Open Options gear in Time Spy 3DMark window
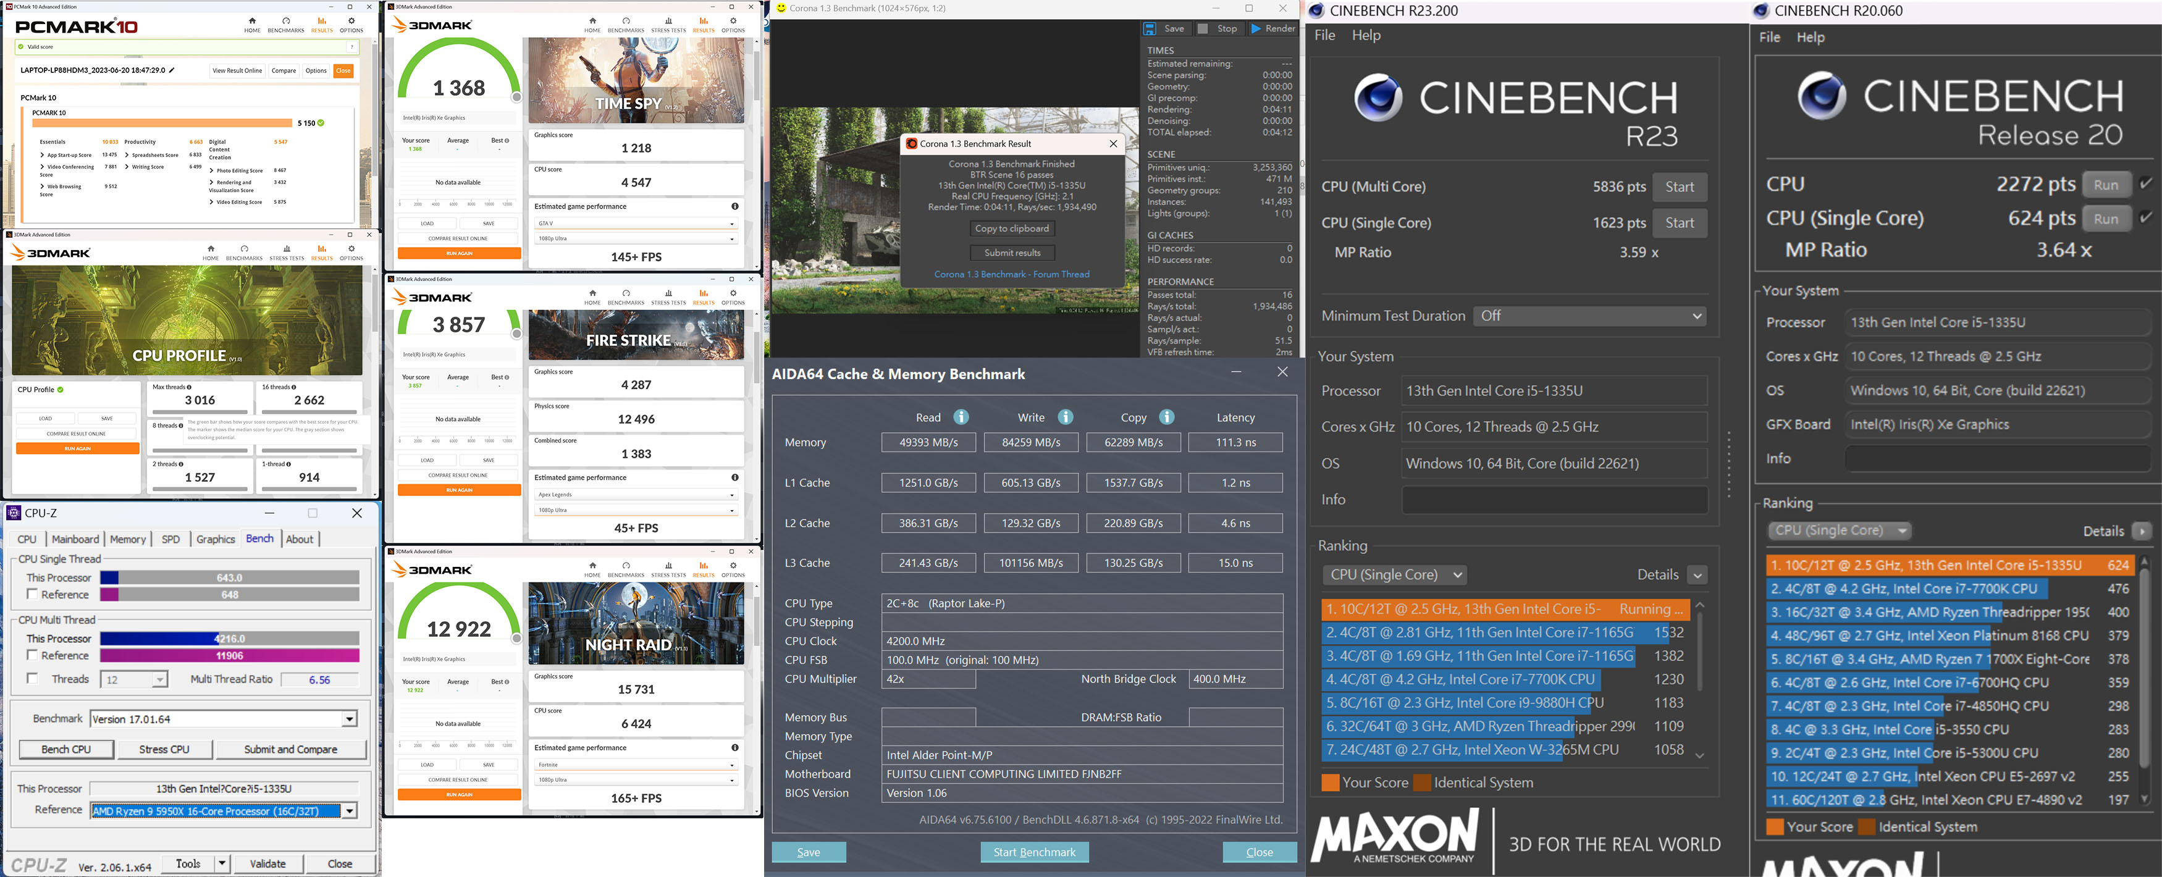The image size is (2162, 877). (733, 21)
